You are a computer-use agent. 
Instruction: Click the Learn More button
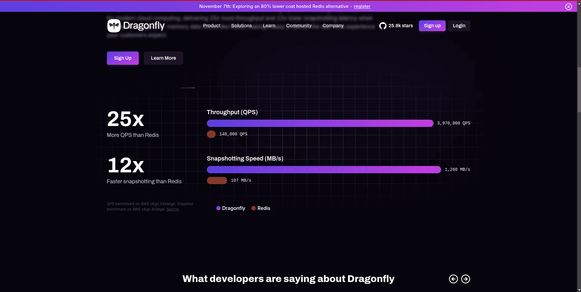click(163, 58)
